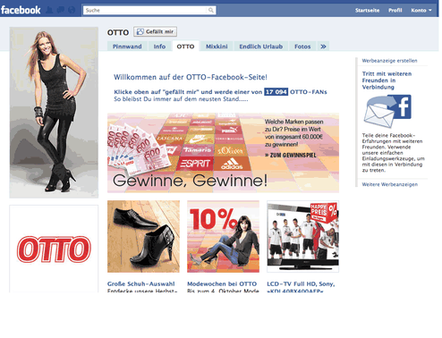Click the search magnifier icon
The image size is (442, 338).
tap(210, 10)
